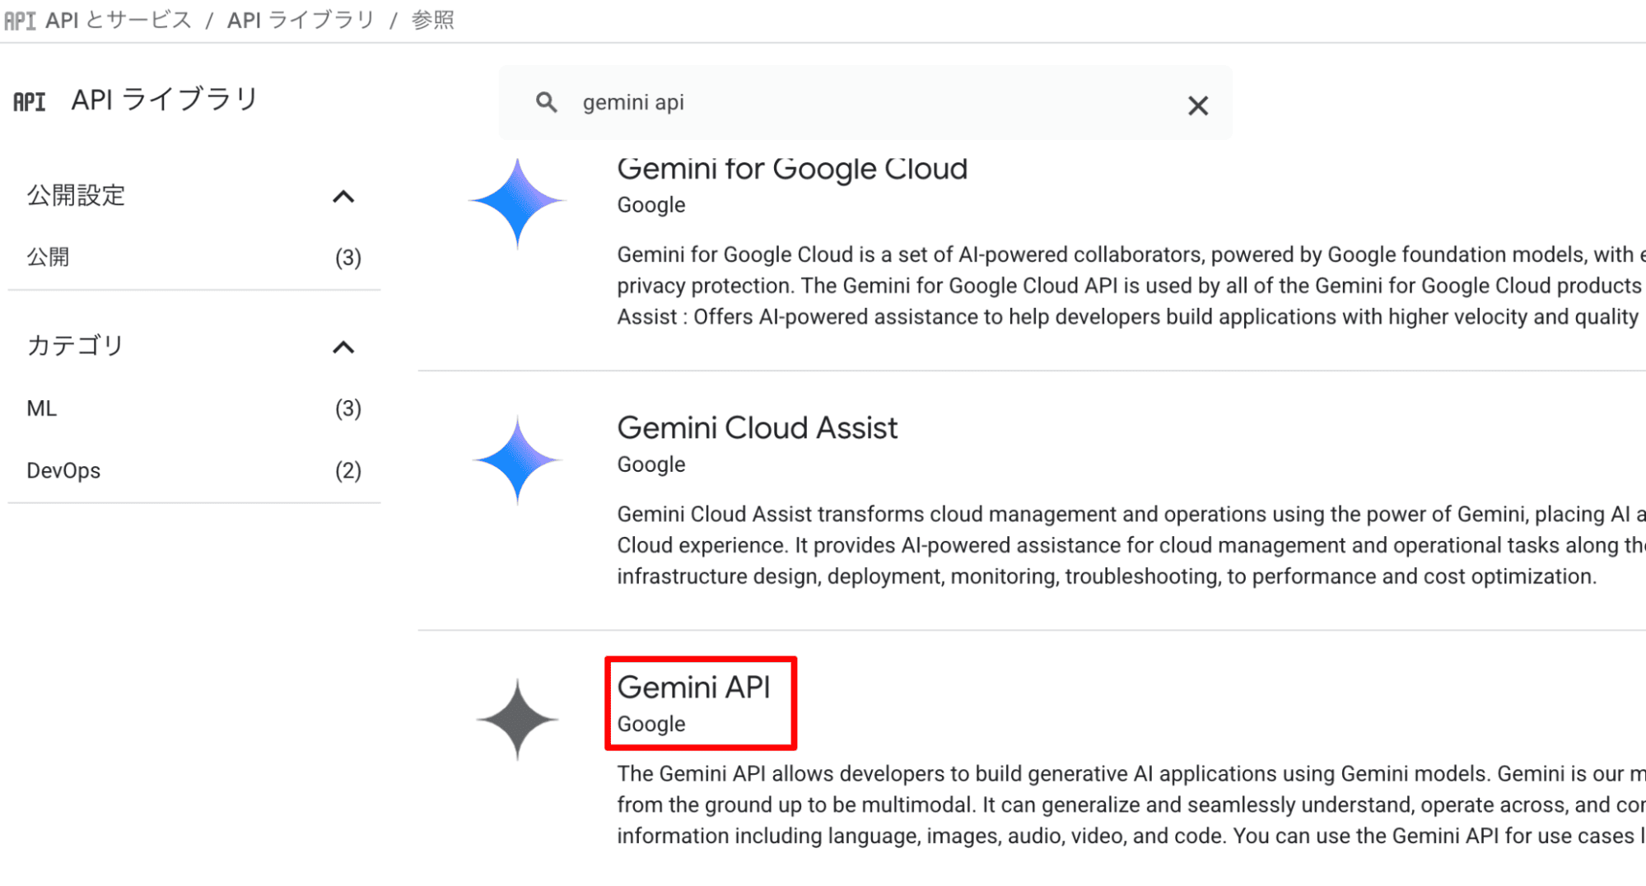Open the Gemini API result title
Image resolution: width=1646 pixels, height=886 pixels.
pos(693,688)
